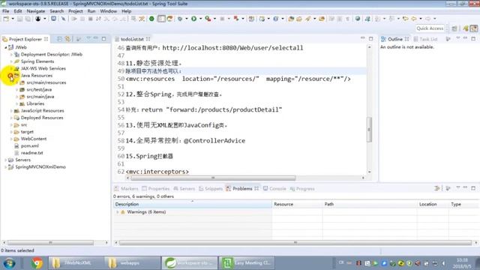The image size is (480, 270).
Task: Open the Search menu
Action: (x=57, y=11)
